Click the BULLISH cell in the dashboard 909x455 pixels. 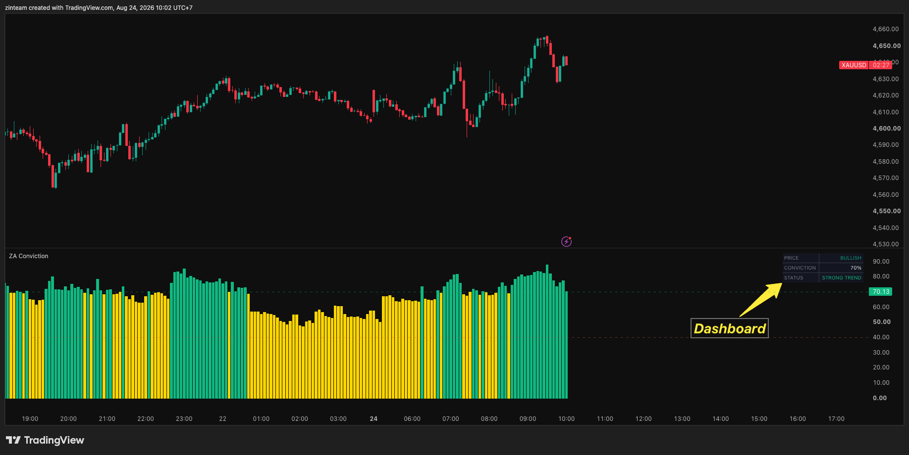(841, 258)
